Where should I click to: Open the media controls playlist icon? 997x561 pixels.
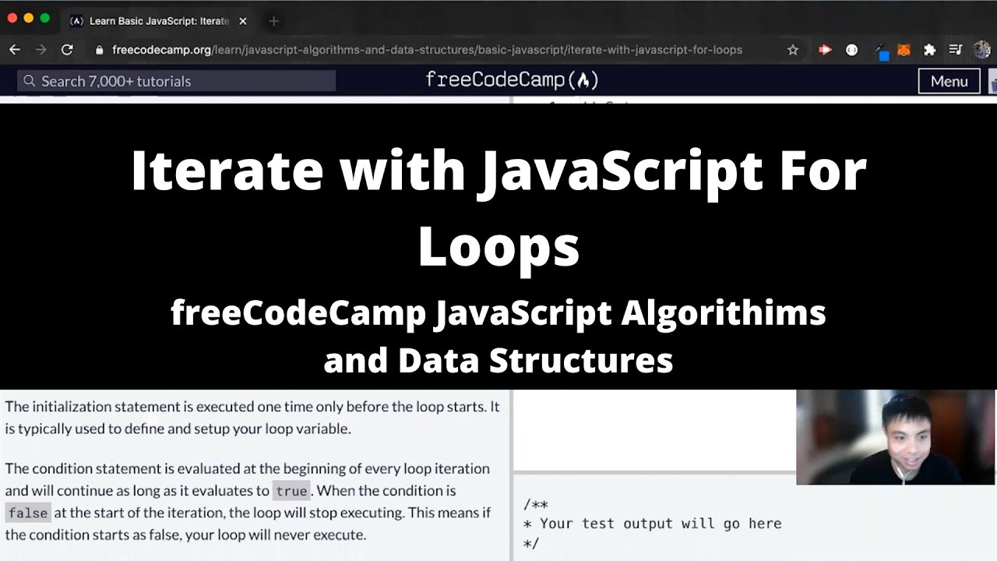pos(956,50)
